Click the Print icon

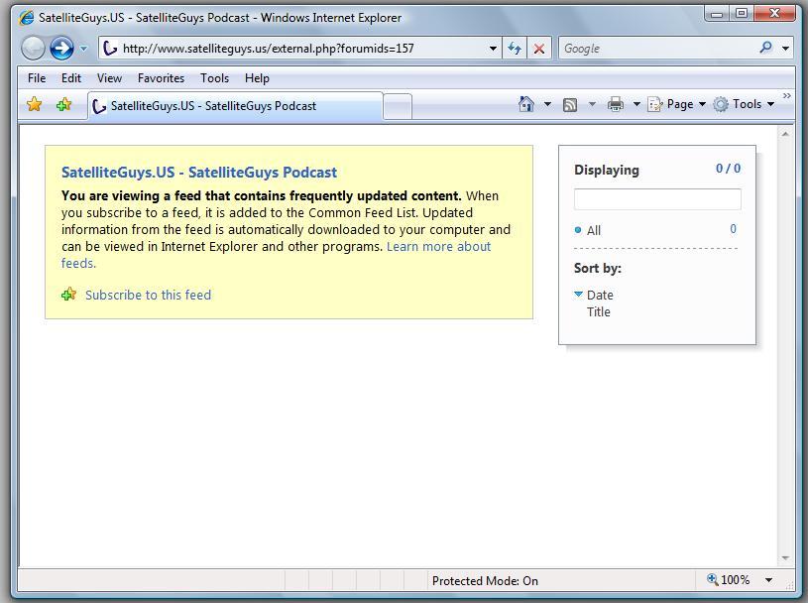[x=616, y=104]
